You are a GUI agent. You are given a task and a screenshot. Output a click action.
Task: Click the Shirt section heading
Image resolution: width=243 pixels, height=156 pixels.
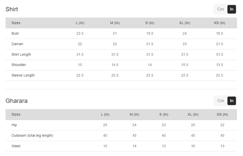(x=12, y=9)
